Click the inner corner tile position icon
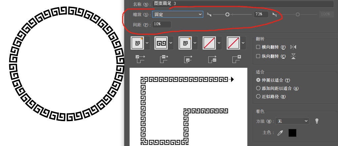Viewport: 338px width, 146px height. point(188,59)
